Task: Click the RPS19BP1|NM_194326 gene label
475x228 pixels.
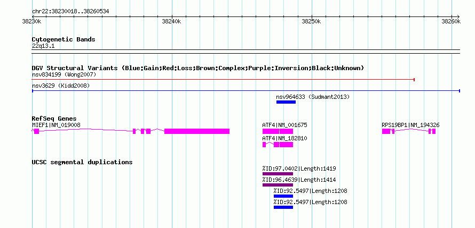Action: [x=411, y=125]
